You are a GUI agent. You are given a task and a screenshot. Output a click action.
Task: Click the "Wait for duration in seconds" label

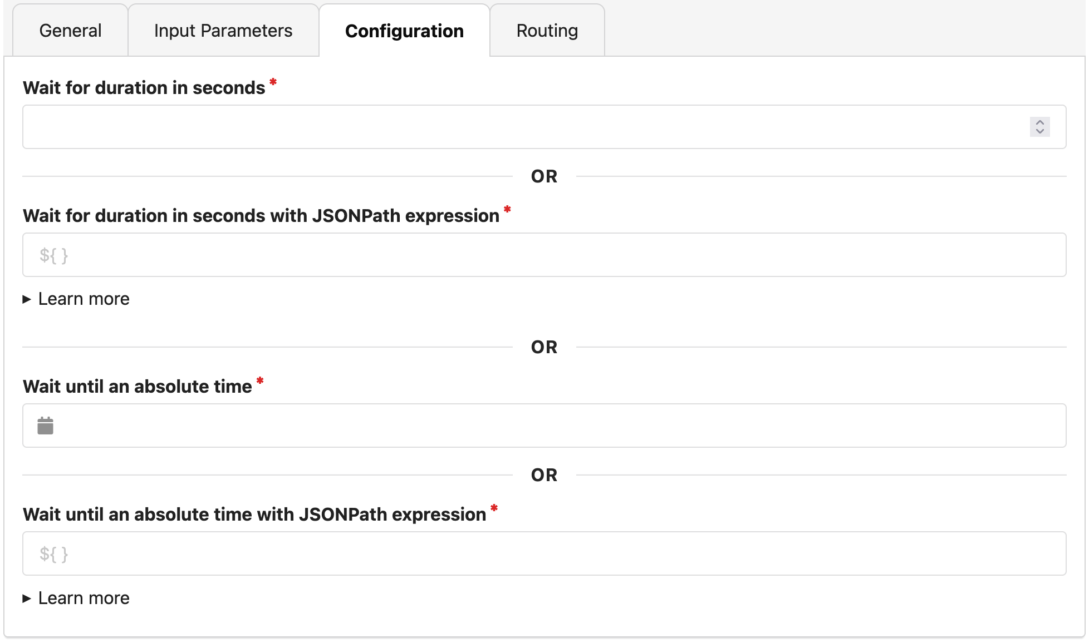click(144, 88)
